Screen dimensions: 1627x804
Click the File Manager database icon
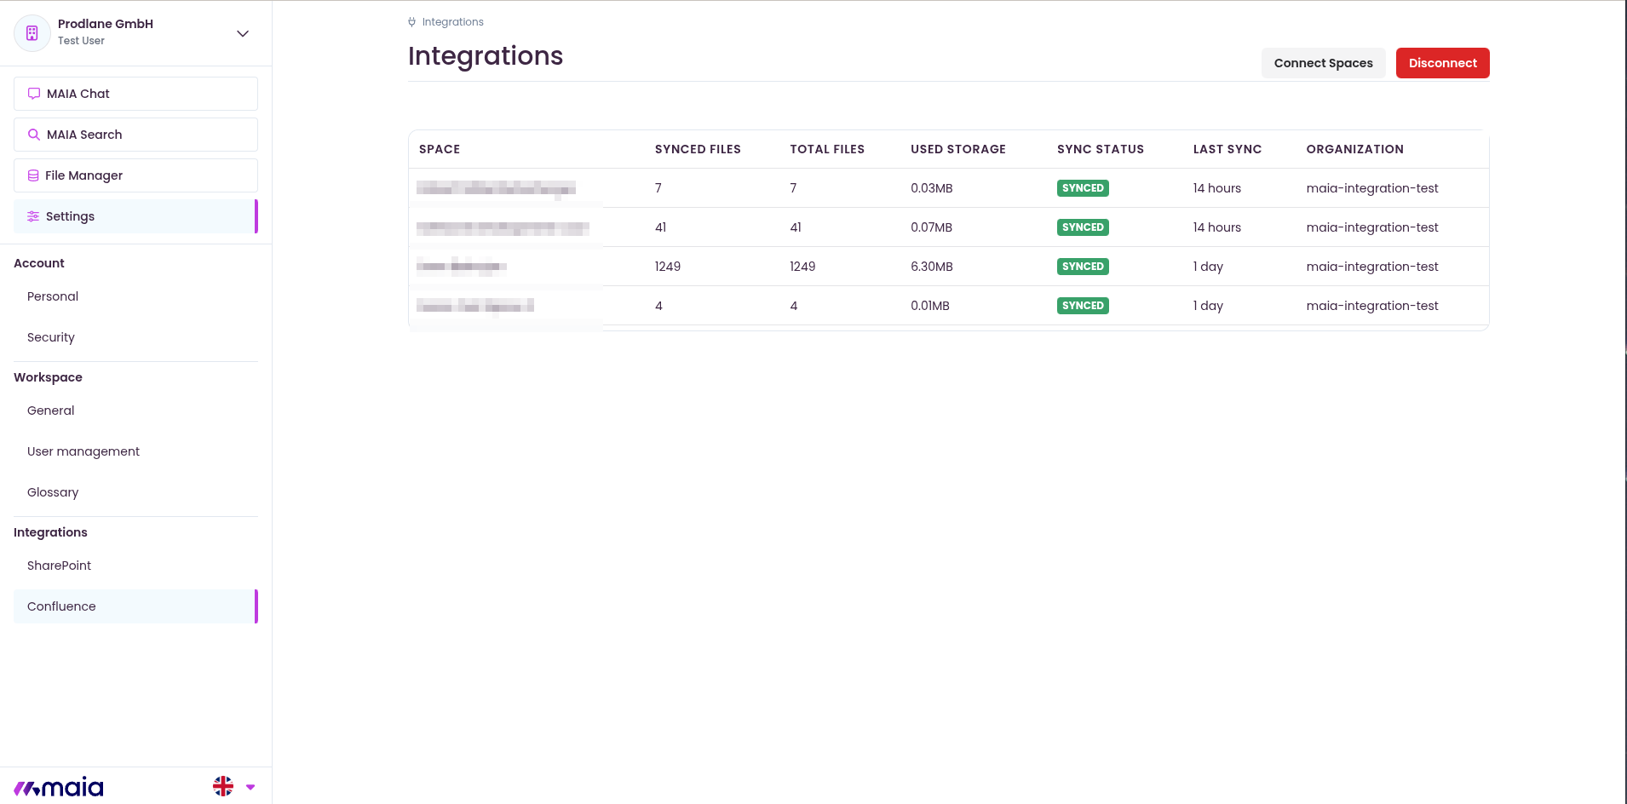point(33,175)
